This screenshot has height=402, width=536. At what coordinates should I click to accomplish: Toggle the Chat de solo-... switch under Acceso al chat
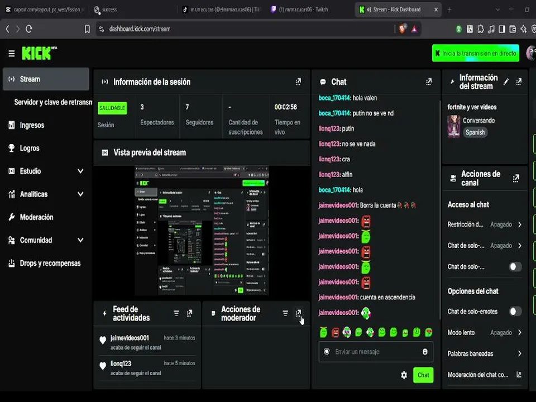click(515, 267)
